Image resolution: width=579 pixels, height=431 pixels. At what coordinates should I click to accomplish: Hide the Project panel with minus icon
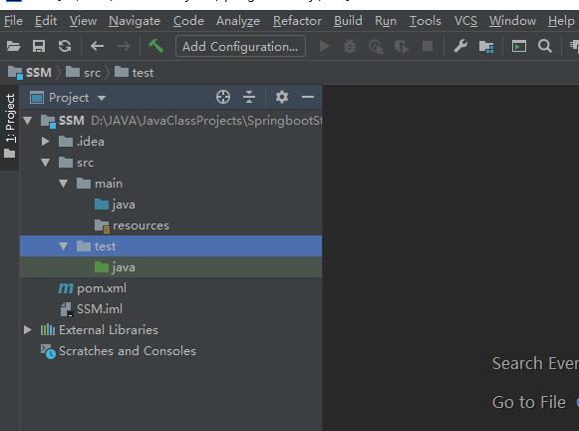point(308,97)
